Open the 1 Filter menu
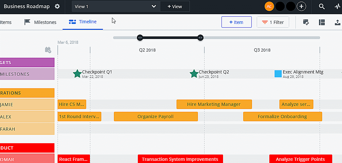Image resolution: width=342 pixels, height=163 pixels. coord(273,22)
